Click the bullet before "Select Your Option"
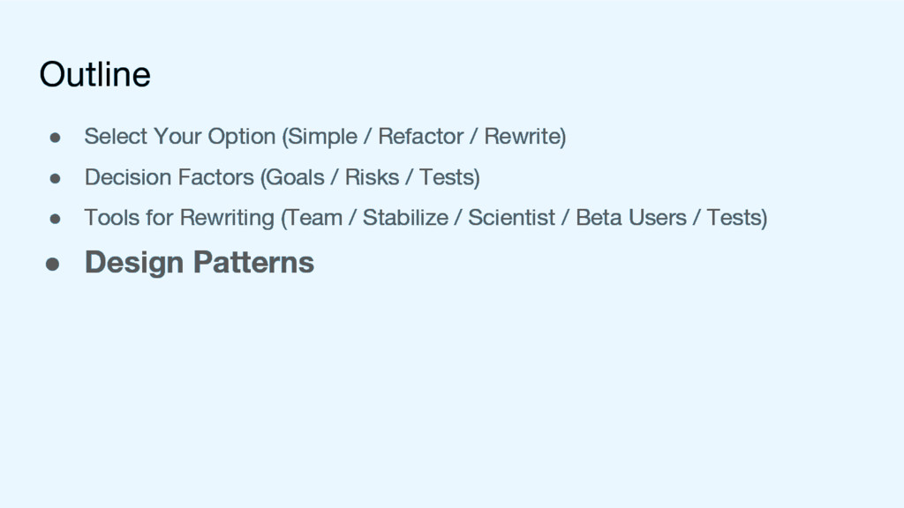904x508 pixels. (x=55, y=138)
